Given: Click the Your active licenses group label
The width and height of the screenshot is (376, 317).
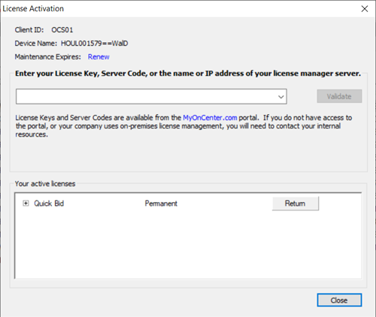Looking at the screenshot, I should pos(45,183).
